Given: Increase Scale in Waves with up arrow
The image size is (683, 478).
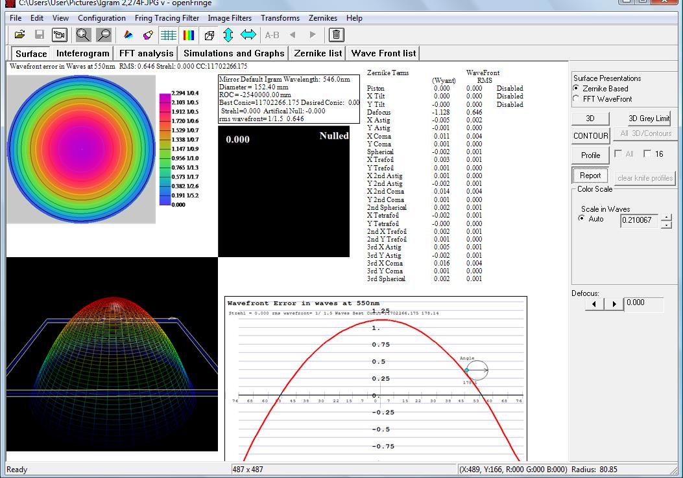Looking at the screenshot, I should pos(666,218).
